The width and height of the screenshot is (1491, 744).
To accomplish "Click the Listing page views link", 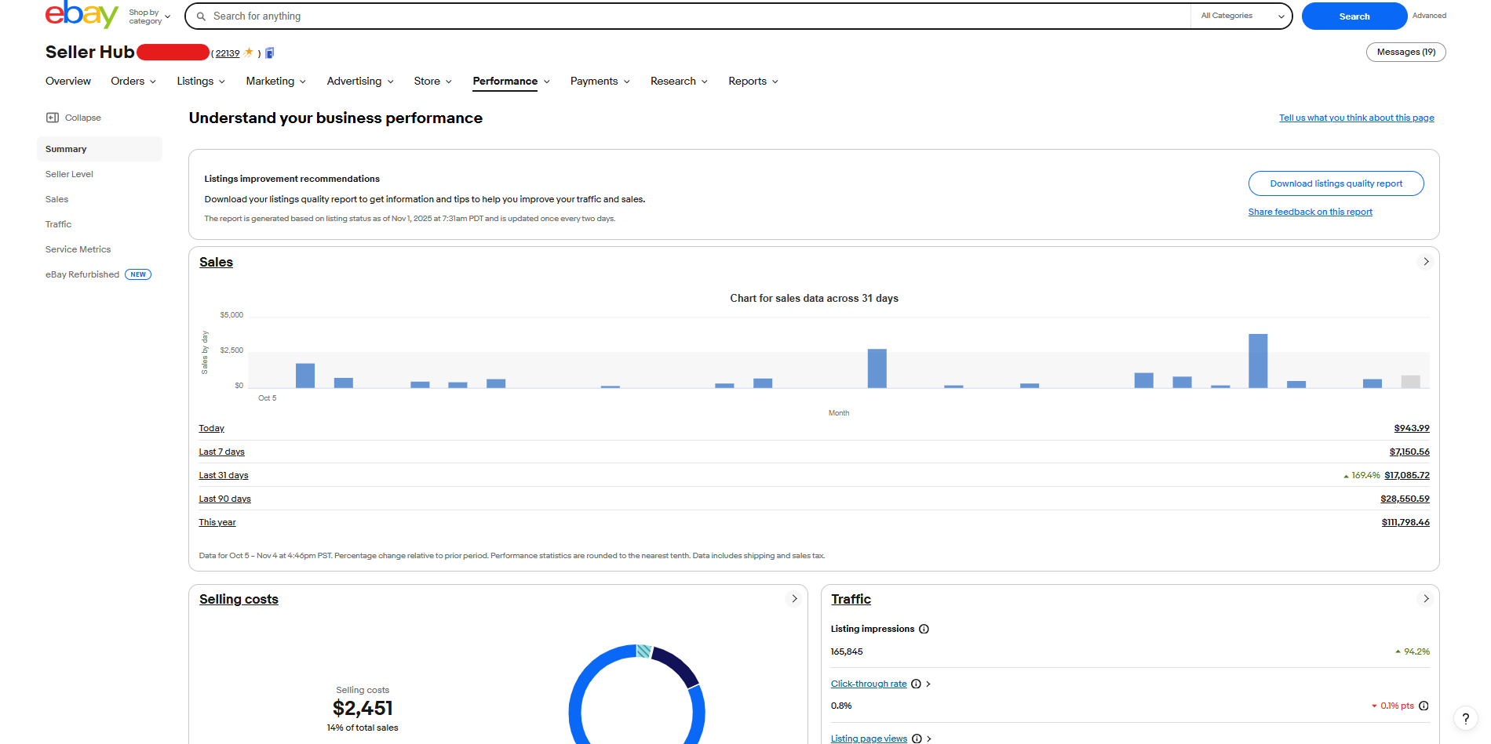I will tap(869, 739).
